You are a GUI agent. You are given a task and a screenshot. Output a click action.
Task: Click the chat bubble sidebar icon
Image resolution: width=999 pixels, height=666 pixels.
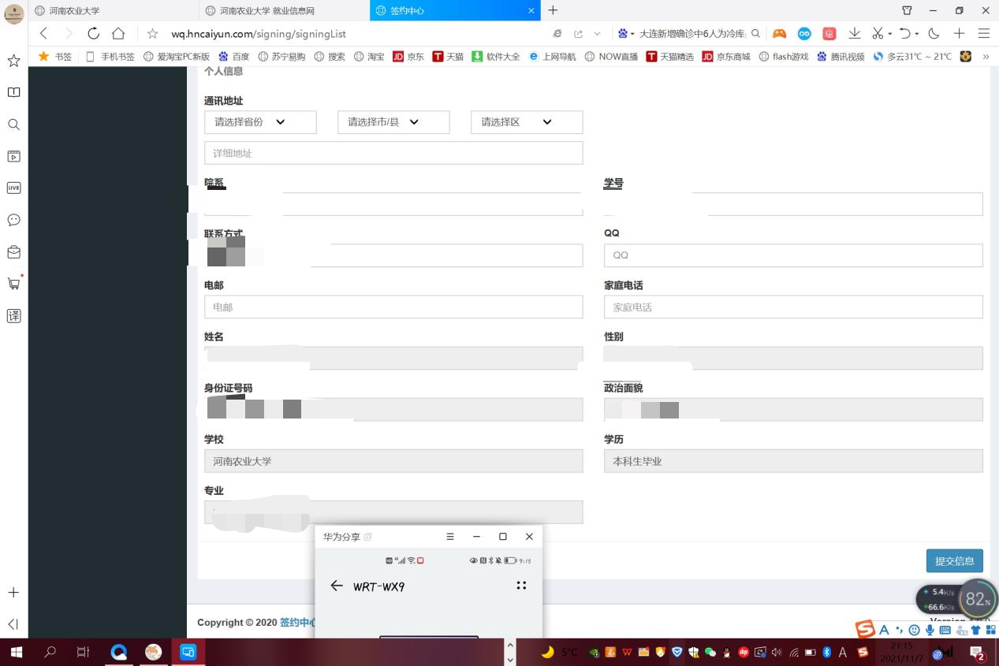(13, 220)
